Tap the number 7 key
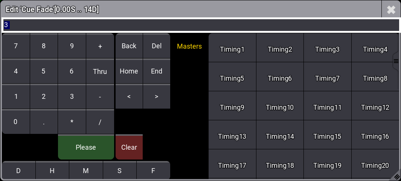The image size is (401, 181). point(16,46)
